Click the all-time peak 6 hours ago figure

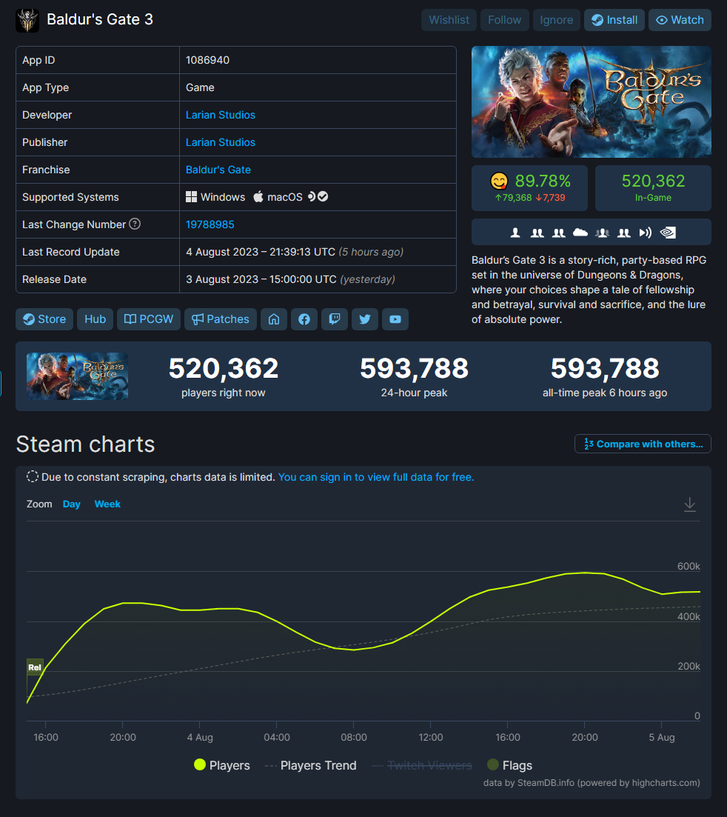[605, 368]
